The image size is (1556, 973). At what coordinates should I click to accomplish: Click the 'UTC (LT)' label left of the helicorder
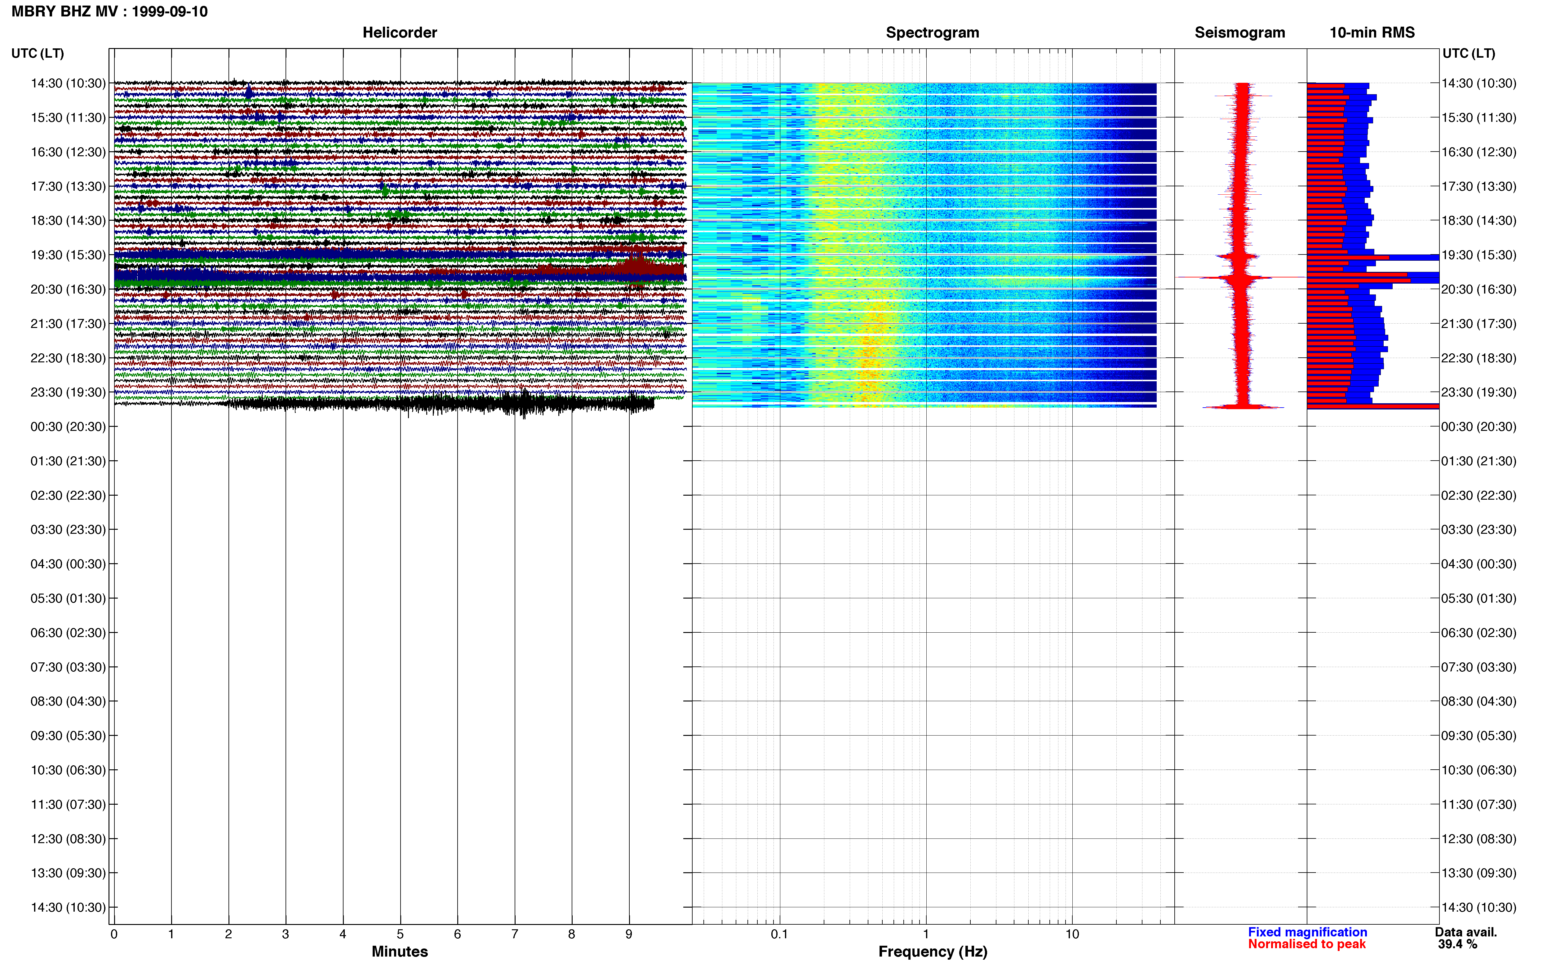click(x=38, y=53)
